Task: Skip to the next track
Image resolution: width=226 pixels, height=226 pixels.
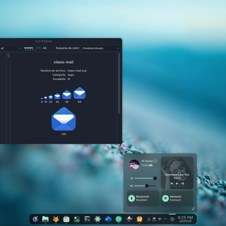Action: 182,184
